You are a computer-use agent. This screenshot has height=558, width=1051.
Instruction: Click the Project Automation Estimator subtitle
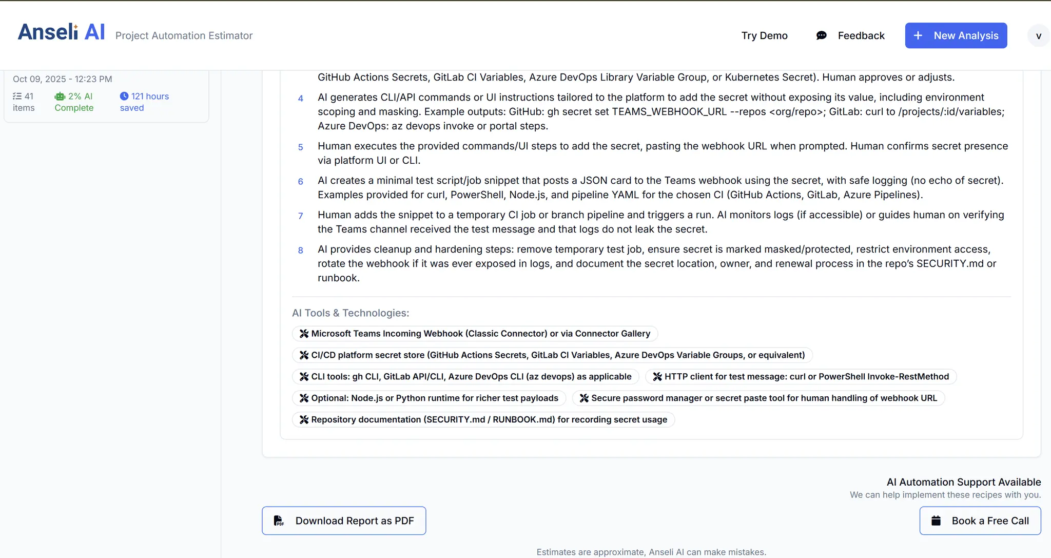coord(184,35)
